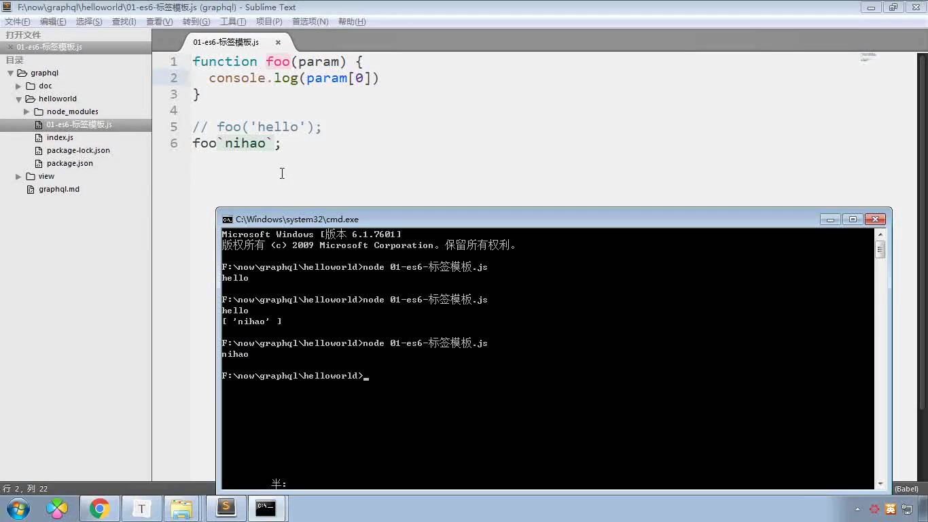This screenshot has height=522, width=928.
Task: Open the 转到(G) menu
Action: [x=196, y=22]
